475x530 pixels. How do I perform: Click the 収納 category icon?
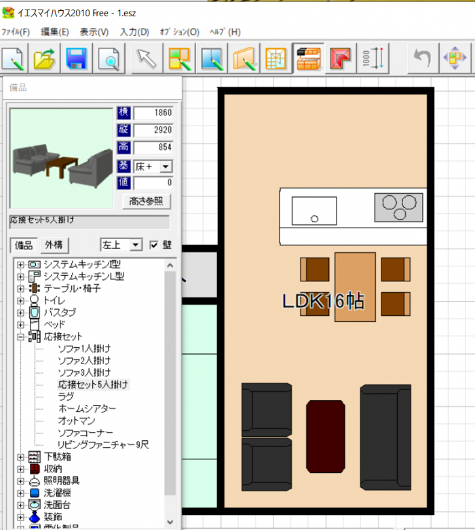point(34,469)
